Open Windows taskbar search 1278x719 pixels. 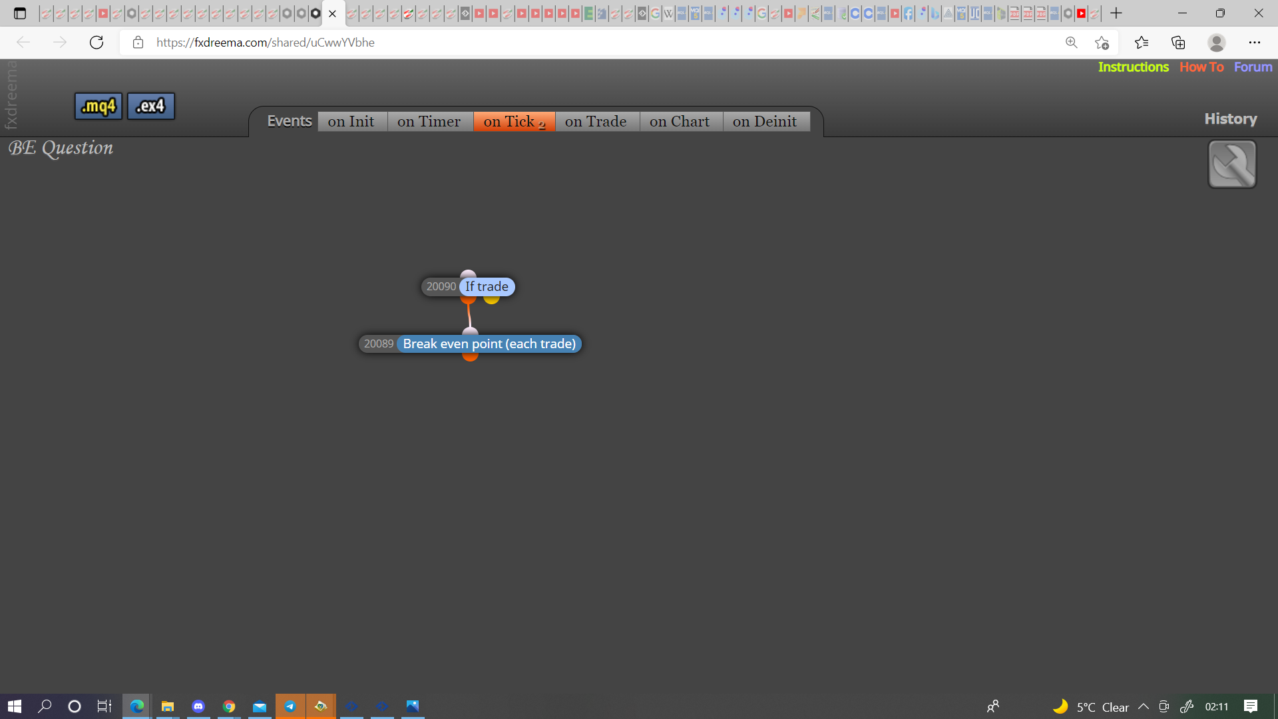click(45, 706)
